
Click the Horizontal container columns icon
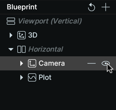pyautogui.click(x=21, y=49)
